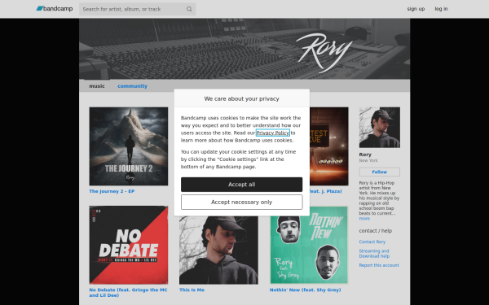Open the Privacy Policy link
The image size is (489, 305).
tap(272, 133)
